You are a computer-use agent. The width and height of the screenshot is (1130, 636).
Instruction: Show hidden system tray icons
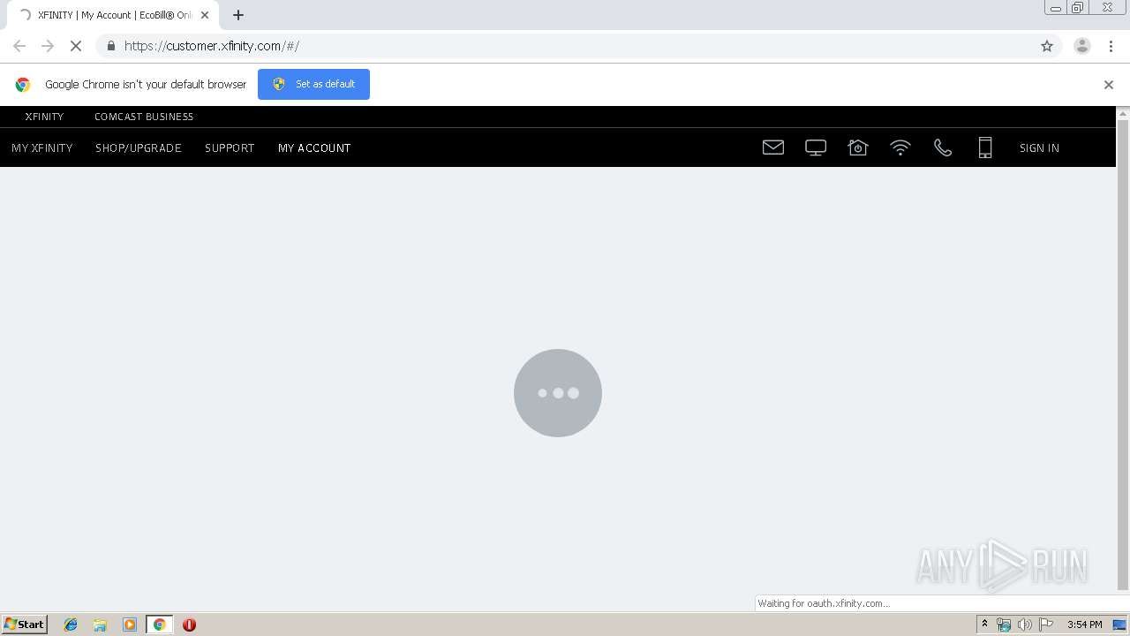click(x=985, y=625)
